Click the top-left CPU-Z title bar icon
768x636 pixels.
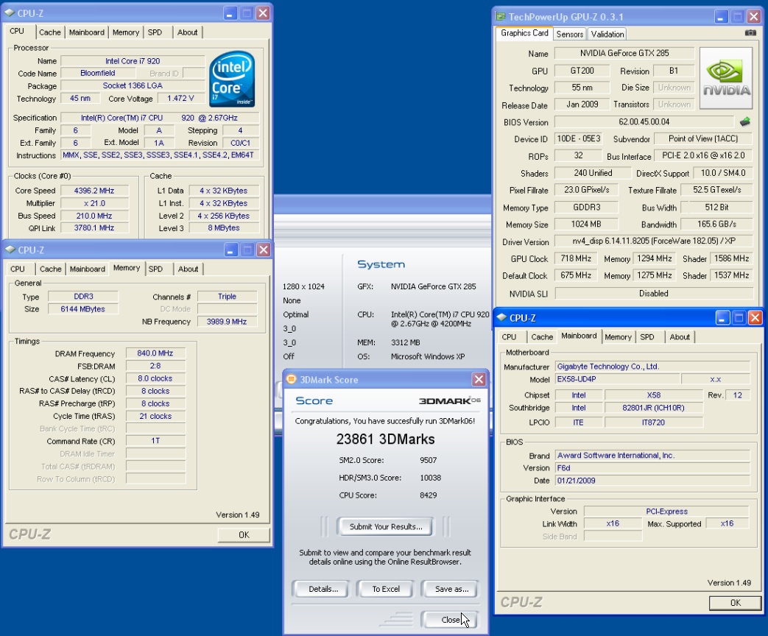tap(10, 13)
